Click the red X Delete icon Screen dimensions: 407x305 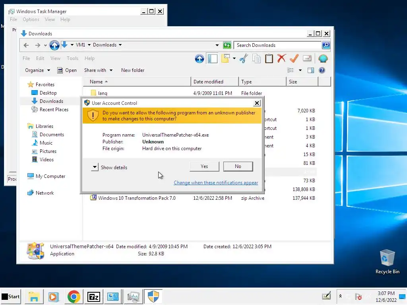coord(281,59)
